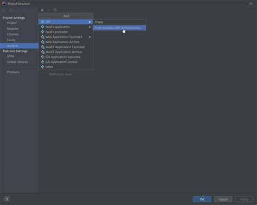Select From modules with dependencies option
The height and width of the screenshot is (205, 257).
(x=119, y=28)
